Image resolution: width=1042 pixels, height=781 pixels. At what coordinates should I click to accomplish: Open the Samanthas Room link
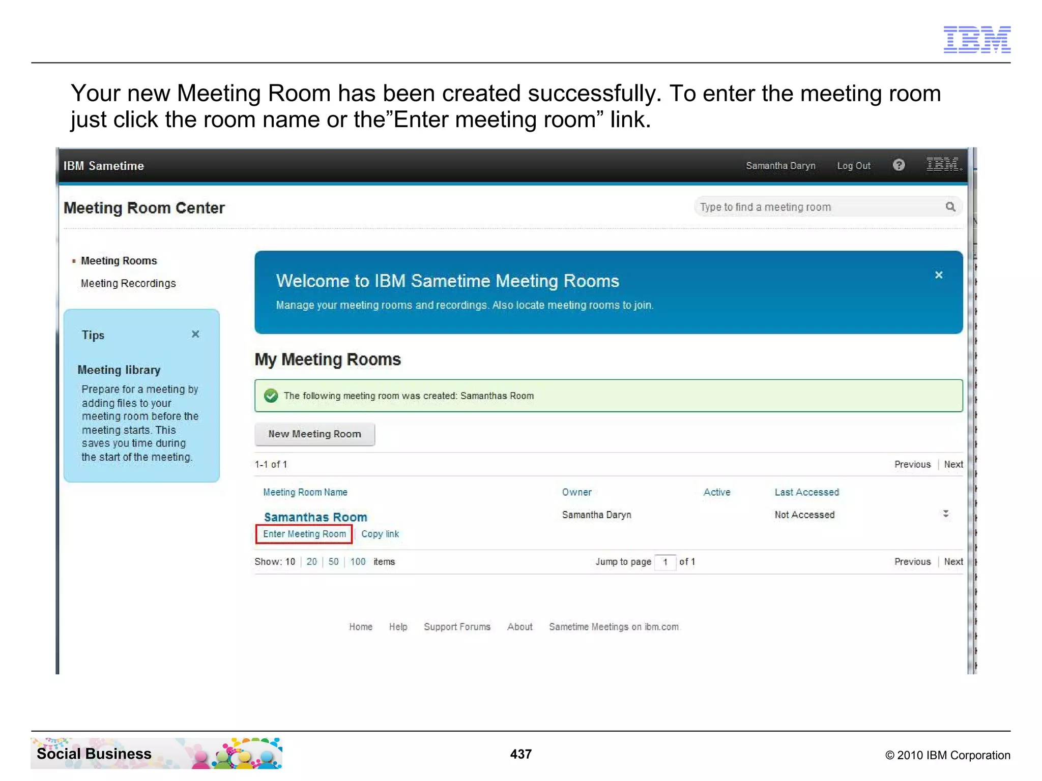pos(315,517)
